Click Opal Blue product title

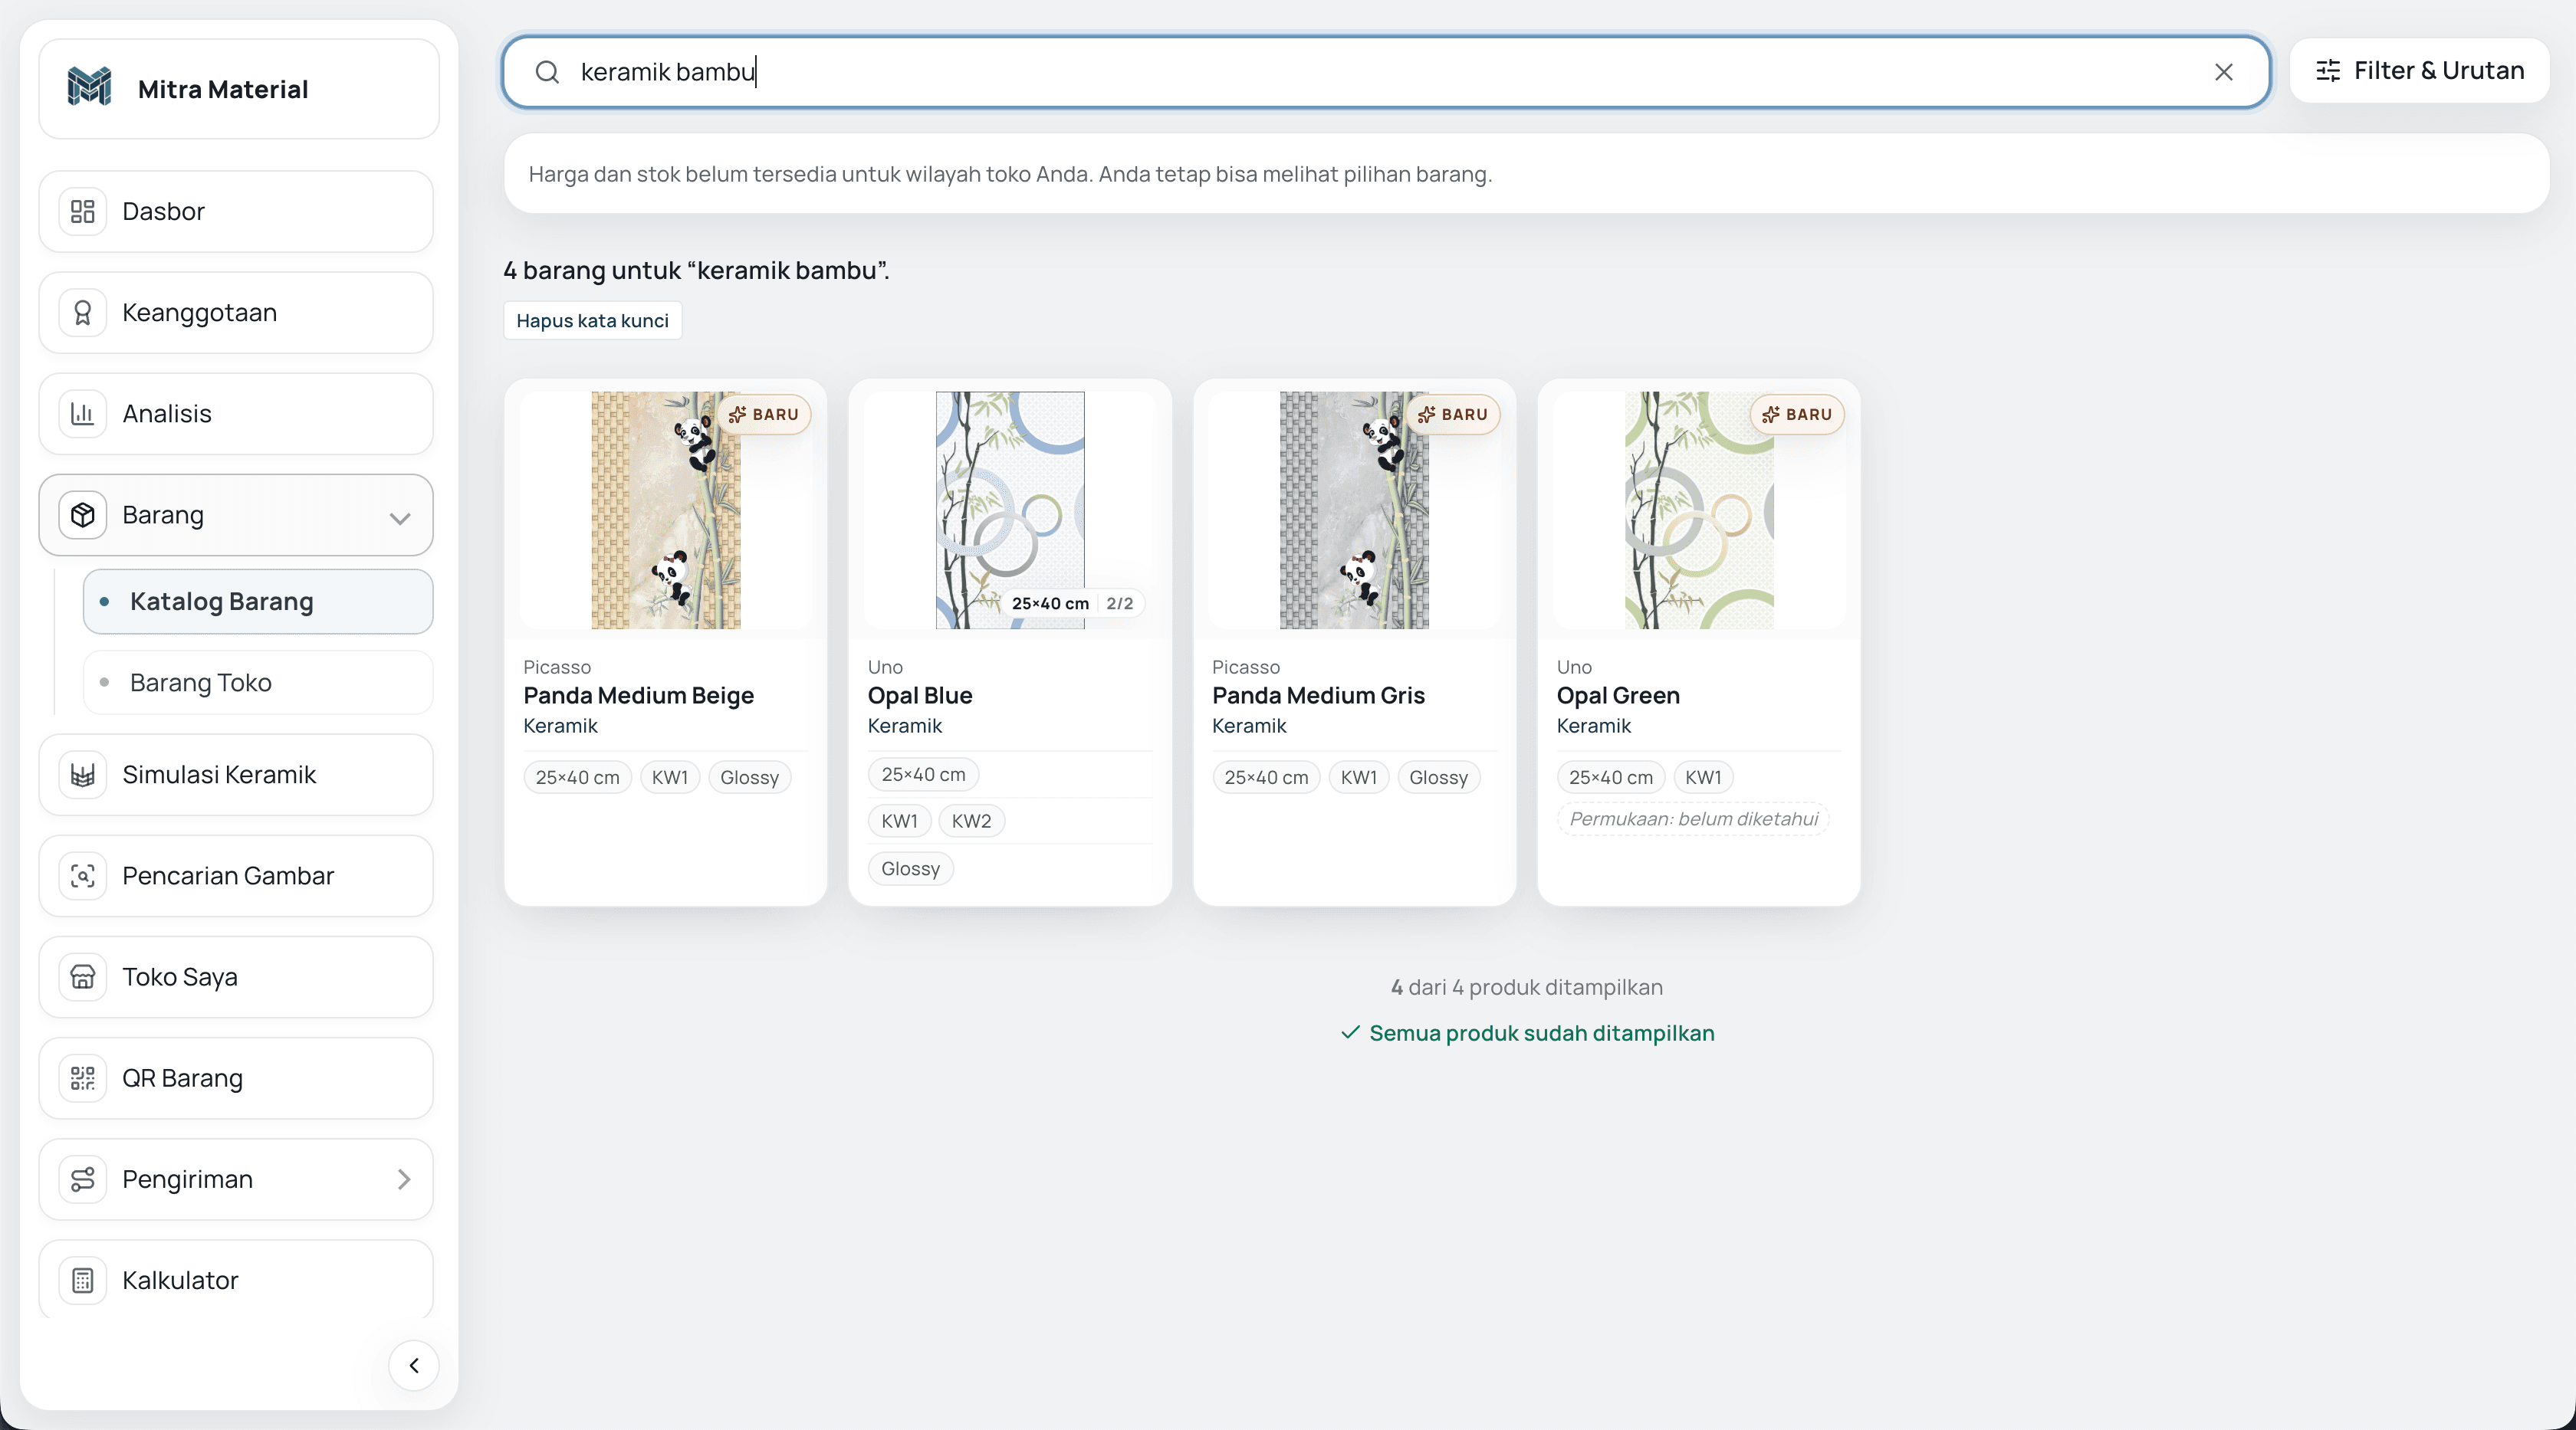pos(920,696)
